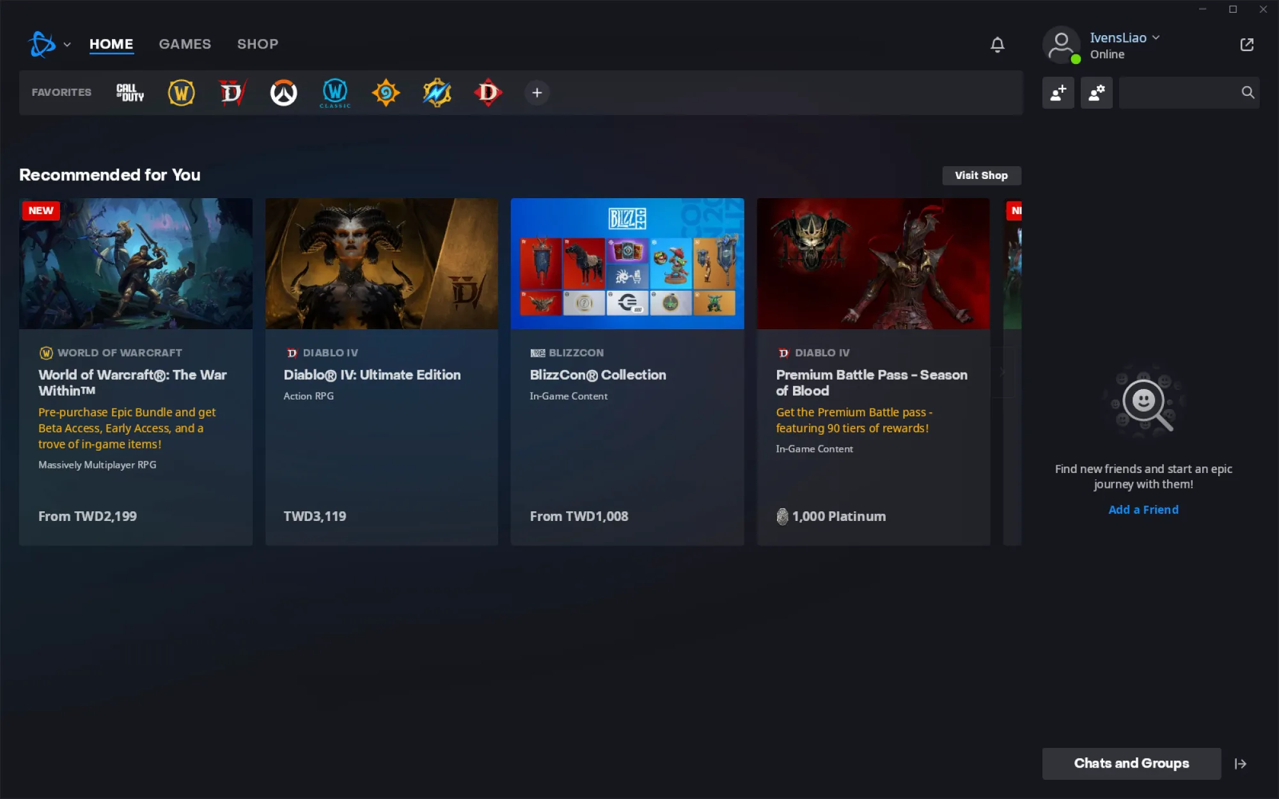Select WoW Classic favorite icon

pos(334,93)
